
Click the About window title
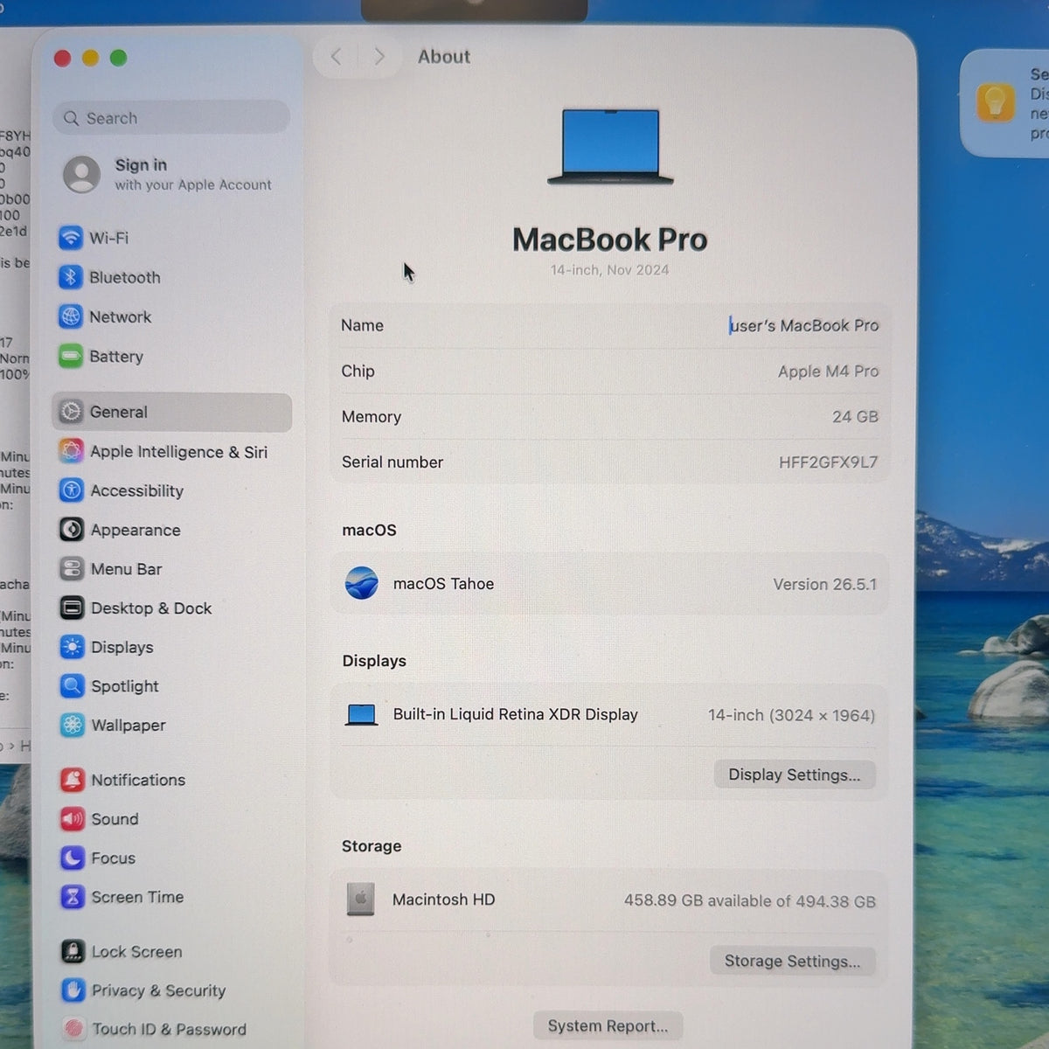(x=443, y=57)
